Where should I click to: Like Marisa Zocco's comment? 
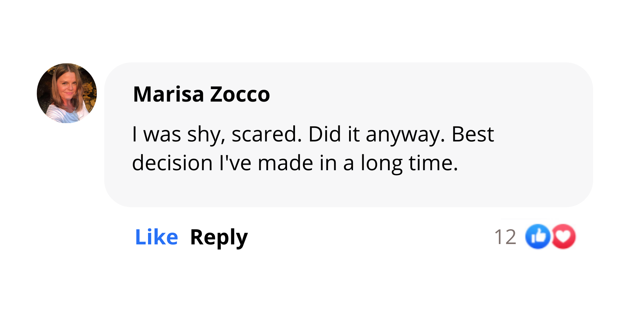tap(156, 237)
